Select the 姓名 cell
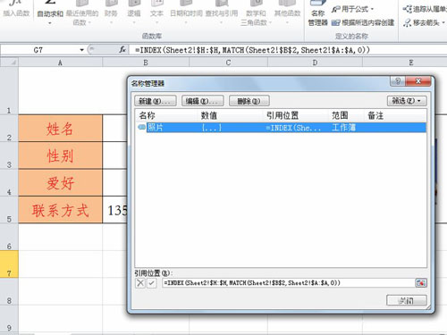The width and height of the screenshot is (447, 335). 60,129
